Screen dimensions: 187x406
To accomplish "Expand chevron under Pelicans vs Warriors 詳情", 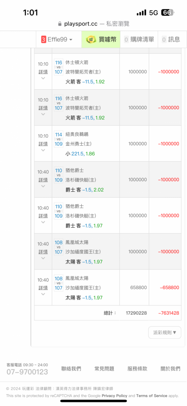I will (x=43, y=150).
